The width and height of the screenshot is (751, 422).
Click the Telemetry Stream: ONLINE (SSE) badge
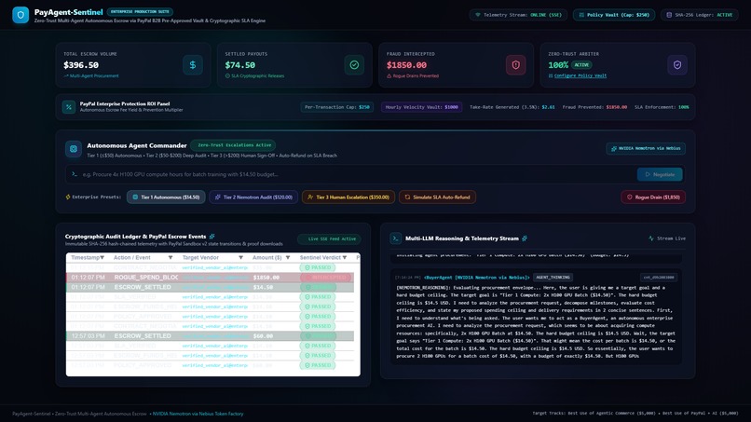click(518, 15)
